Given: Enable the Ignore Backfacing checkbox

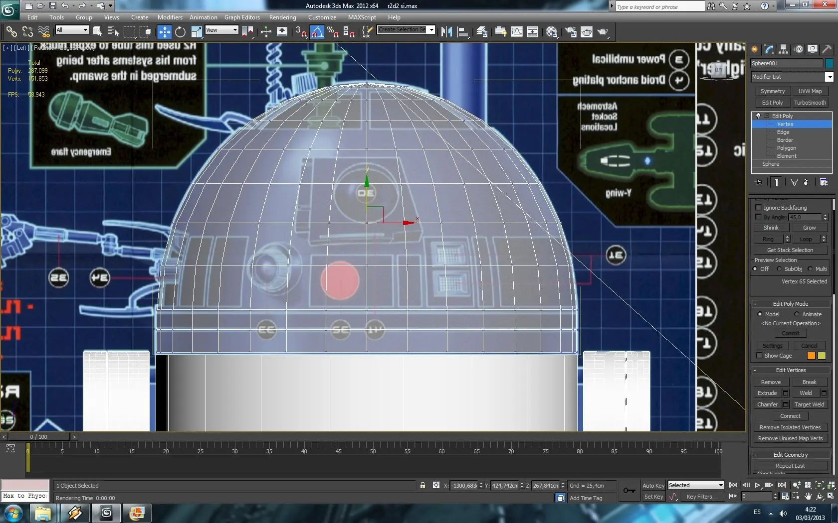Looking at the screenshot, I should [759, 208].
